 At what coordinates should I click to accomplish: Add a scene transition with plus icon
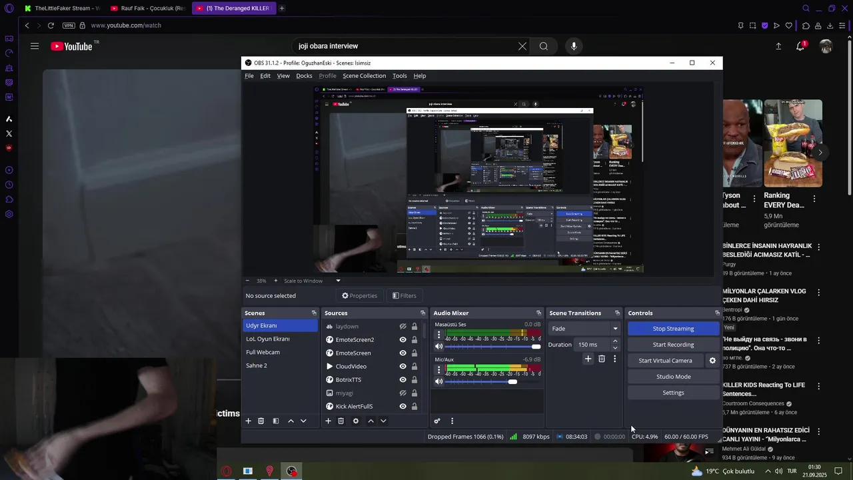(588, 359)
